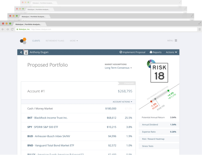Click the -1.3% downside label

coord(154,105)
